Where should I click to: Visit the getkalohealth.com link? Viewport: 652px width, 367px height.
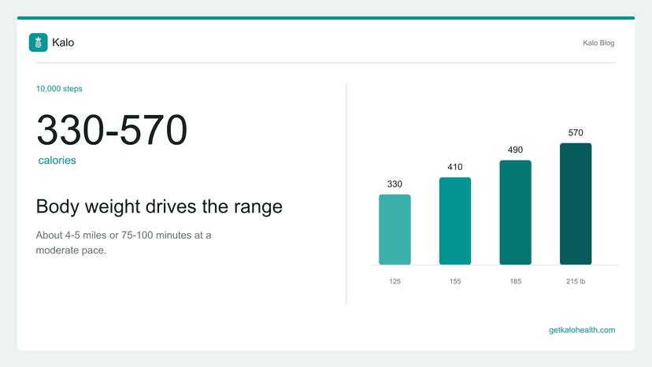click(582, 330)
